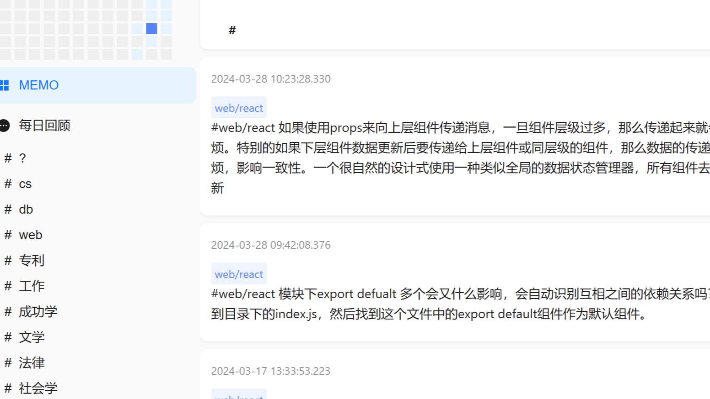
Task: Click memo text about props 传递消息
Action: point(460,158)
